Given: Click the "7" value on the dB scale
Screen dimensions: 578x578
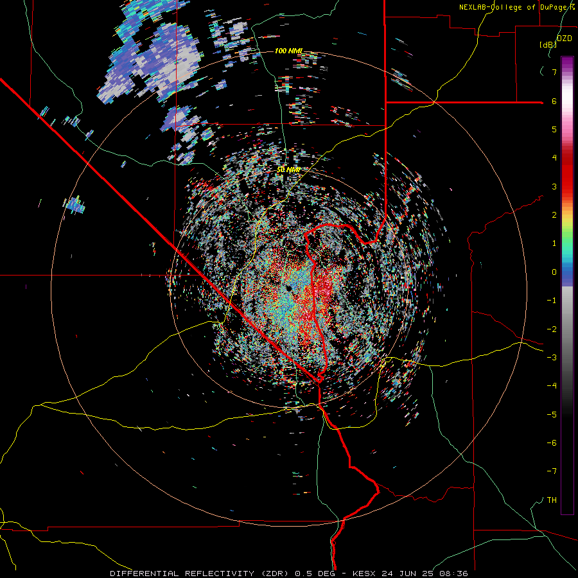Looking at the screenshot, I should point(554,72).
